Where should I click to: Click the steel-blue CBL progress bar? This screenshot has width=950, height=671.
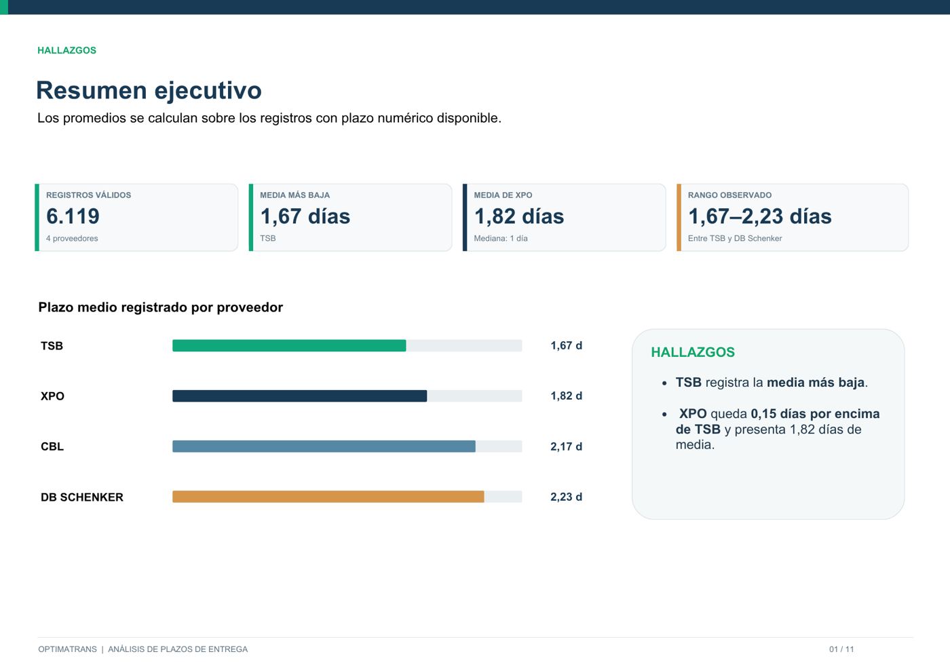[324, 446]
